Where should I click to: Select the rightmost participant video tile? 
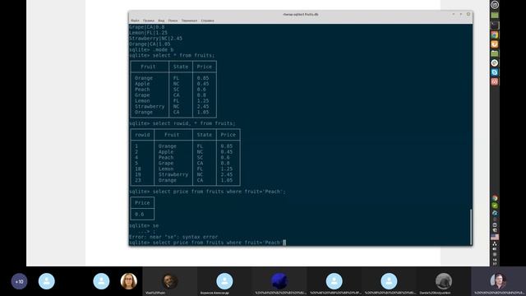[498, 281]
